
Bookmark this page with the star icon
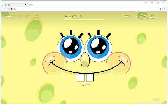[160, 9]
